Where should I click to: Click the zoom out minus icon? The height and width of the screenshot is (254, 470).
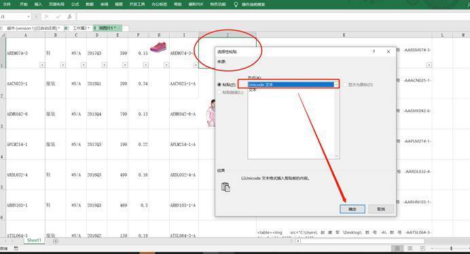[432, 249]
